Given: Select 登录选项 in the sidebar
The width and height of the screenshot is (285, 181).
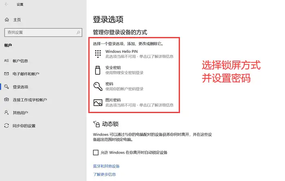Looking at the screenshot, I should 20,87.
